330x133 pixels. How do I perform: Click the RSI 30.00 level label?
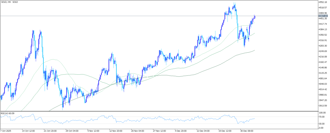[321, 124]
